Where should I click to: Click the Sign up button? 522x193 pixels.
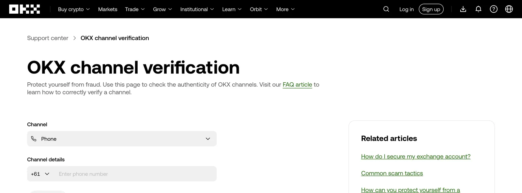[x=431, y=9]
